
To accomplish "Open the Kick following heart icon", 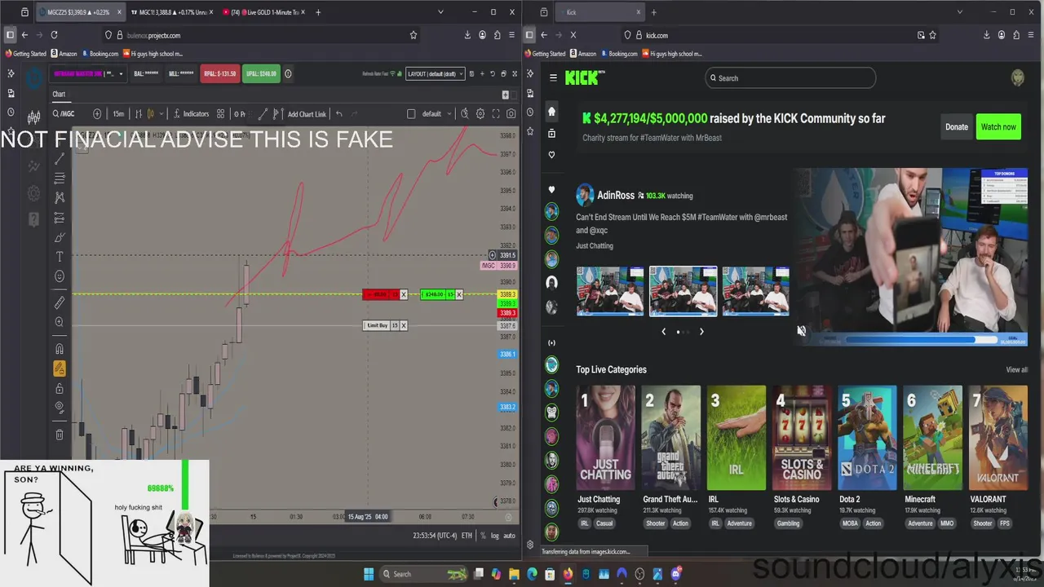I will pos(552,155).
